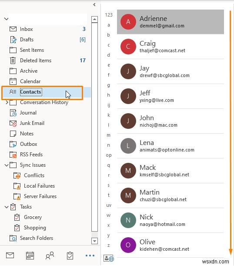Collapse the Tasks folder
234x266 pixels.
pos(7,207)
